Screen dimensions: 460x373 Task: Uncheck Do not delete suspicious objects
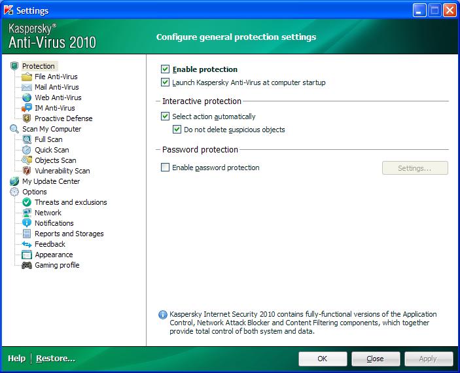(177, 129)
